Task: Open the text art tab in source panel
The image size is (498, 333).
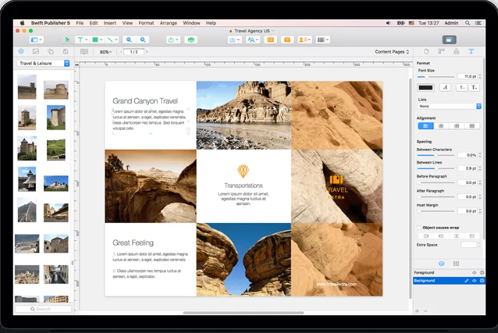Action: point(65,51)
